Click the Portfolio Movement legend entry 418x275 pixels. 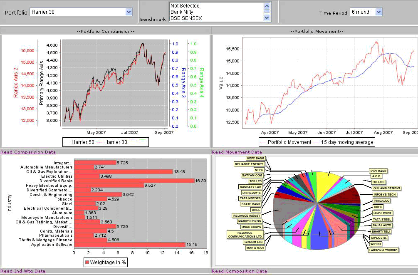[286, 142]
